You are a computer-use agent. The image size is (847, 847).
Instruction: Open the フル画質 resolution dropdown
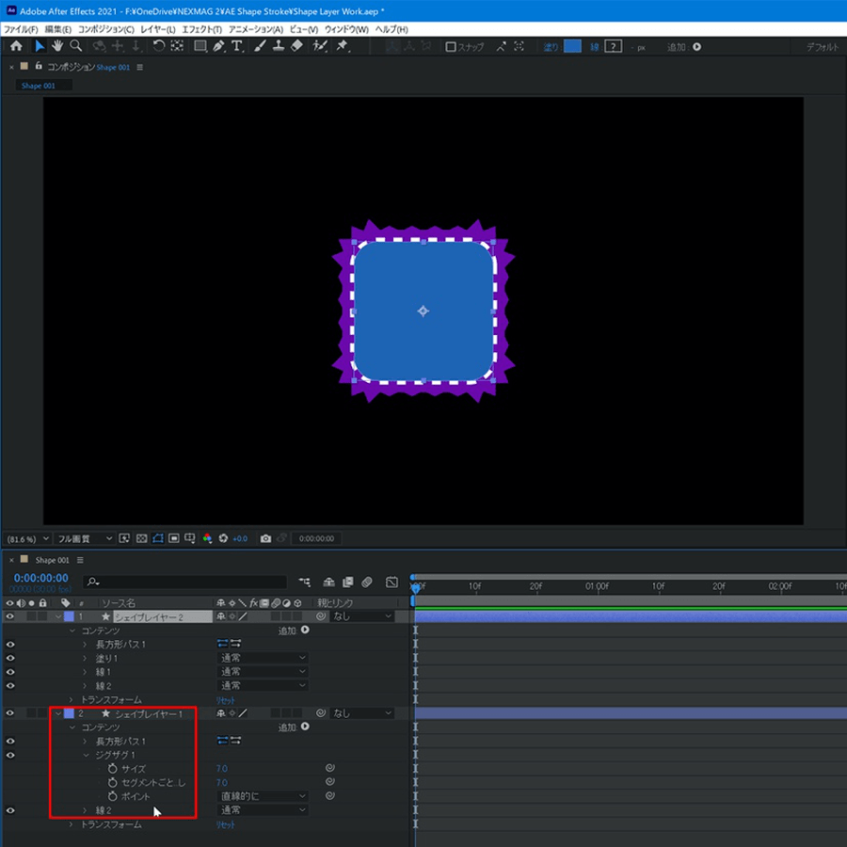[x=83, y=538]
